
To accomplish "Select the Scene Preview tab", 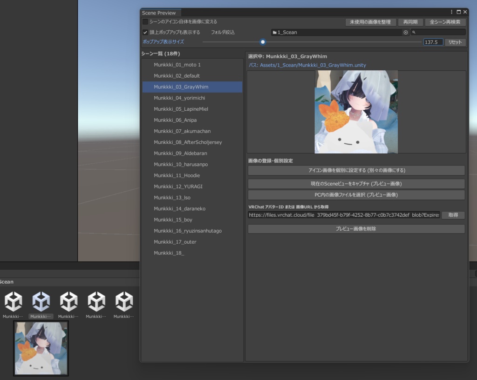I will [159, 13].
